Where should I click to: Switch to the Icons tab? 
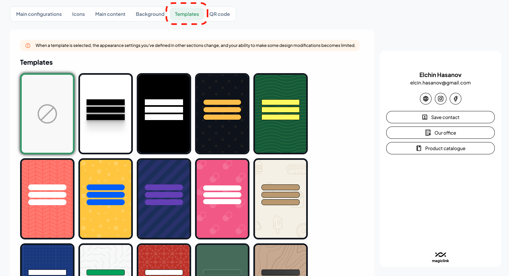coord(78,14)
